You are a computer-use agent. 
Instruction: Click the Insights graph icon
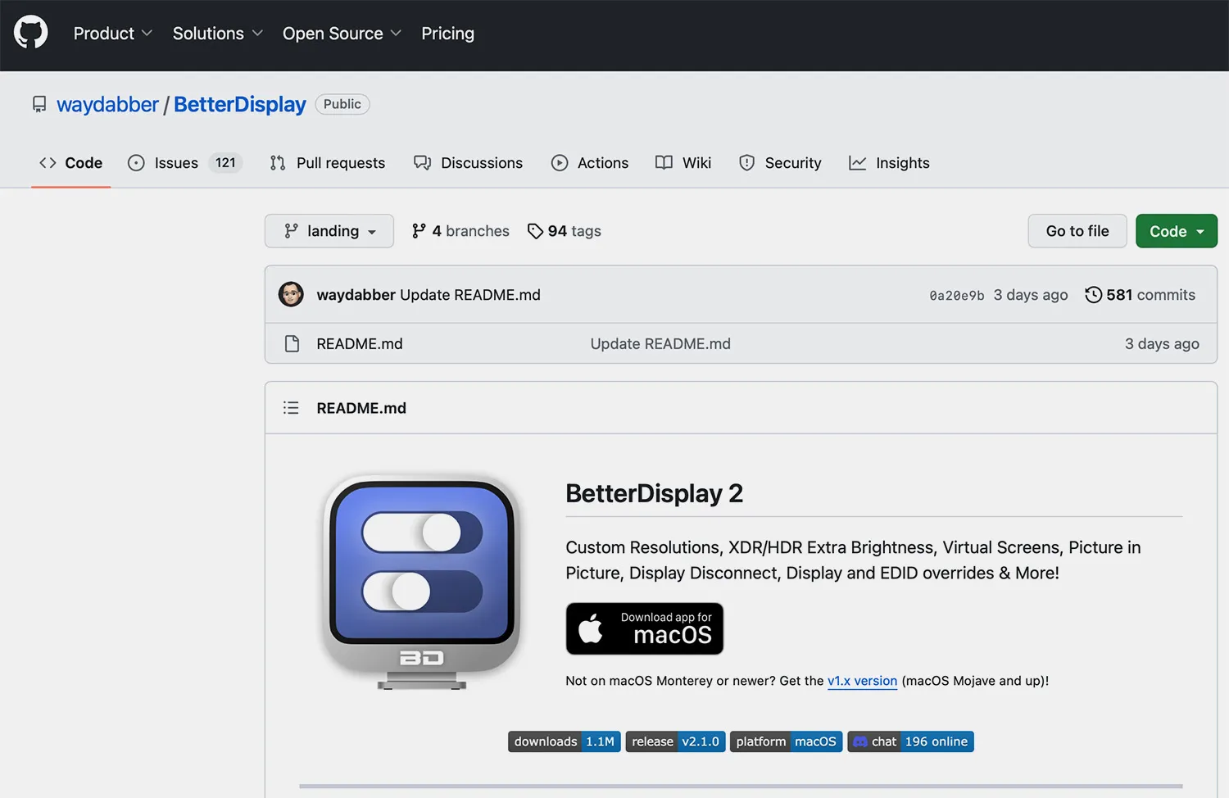tap(857, 163)
